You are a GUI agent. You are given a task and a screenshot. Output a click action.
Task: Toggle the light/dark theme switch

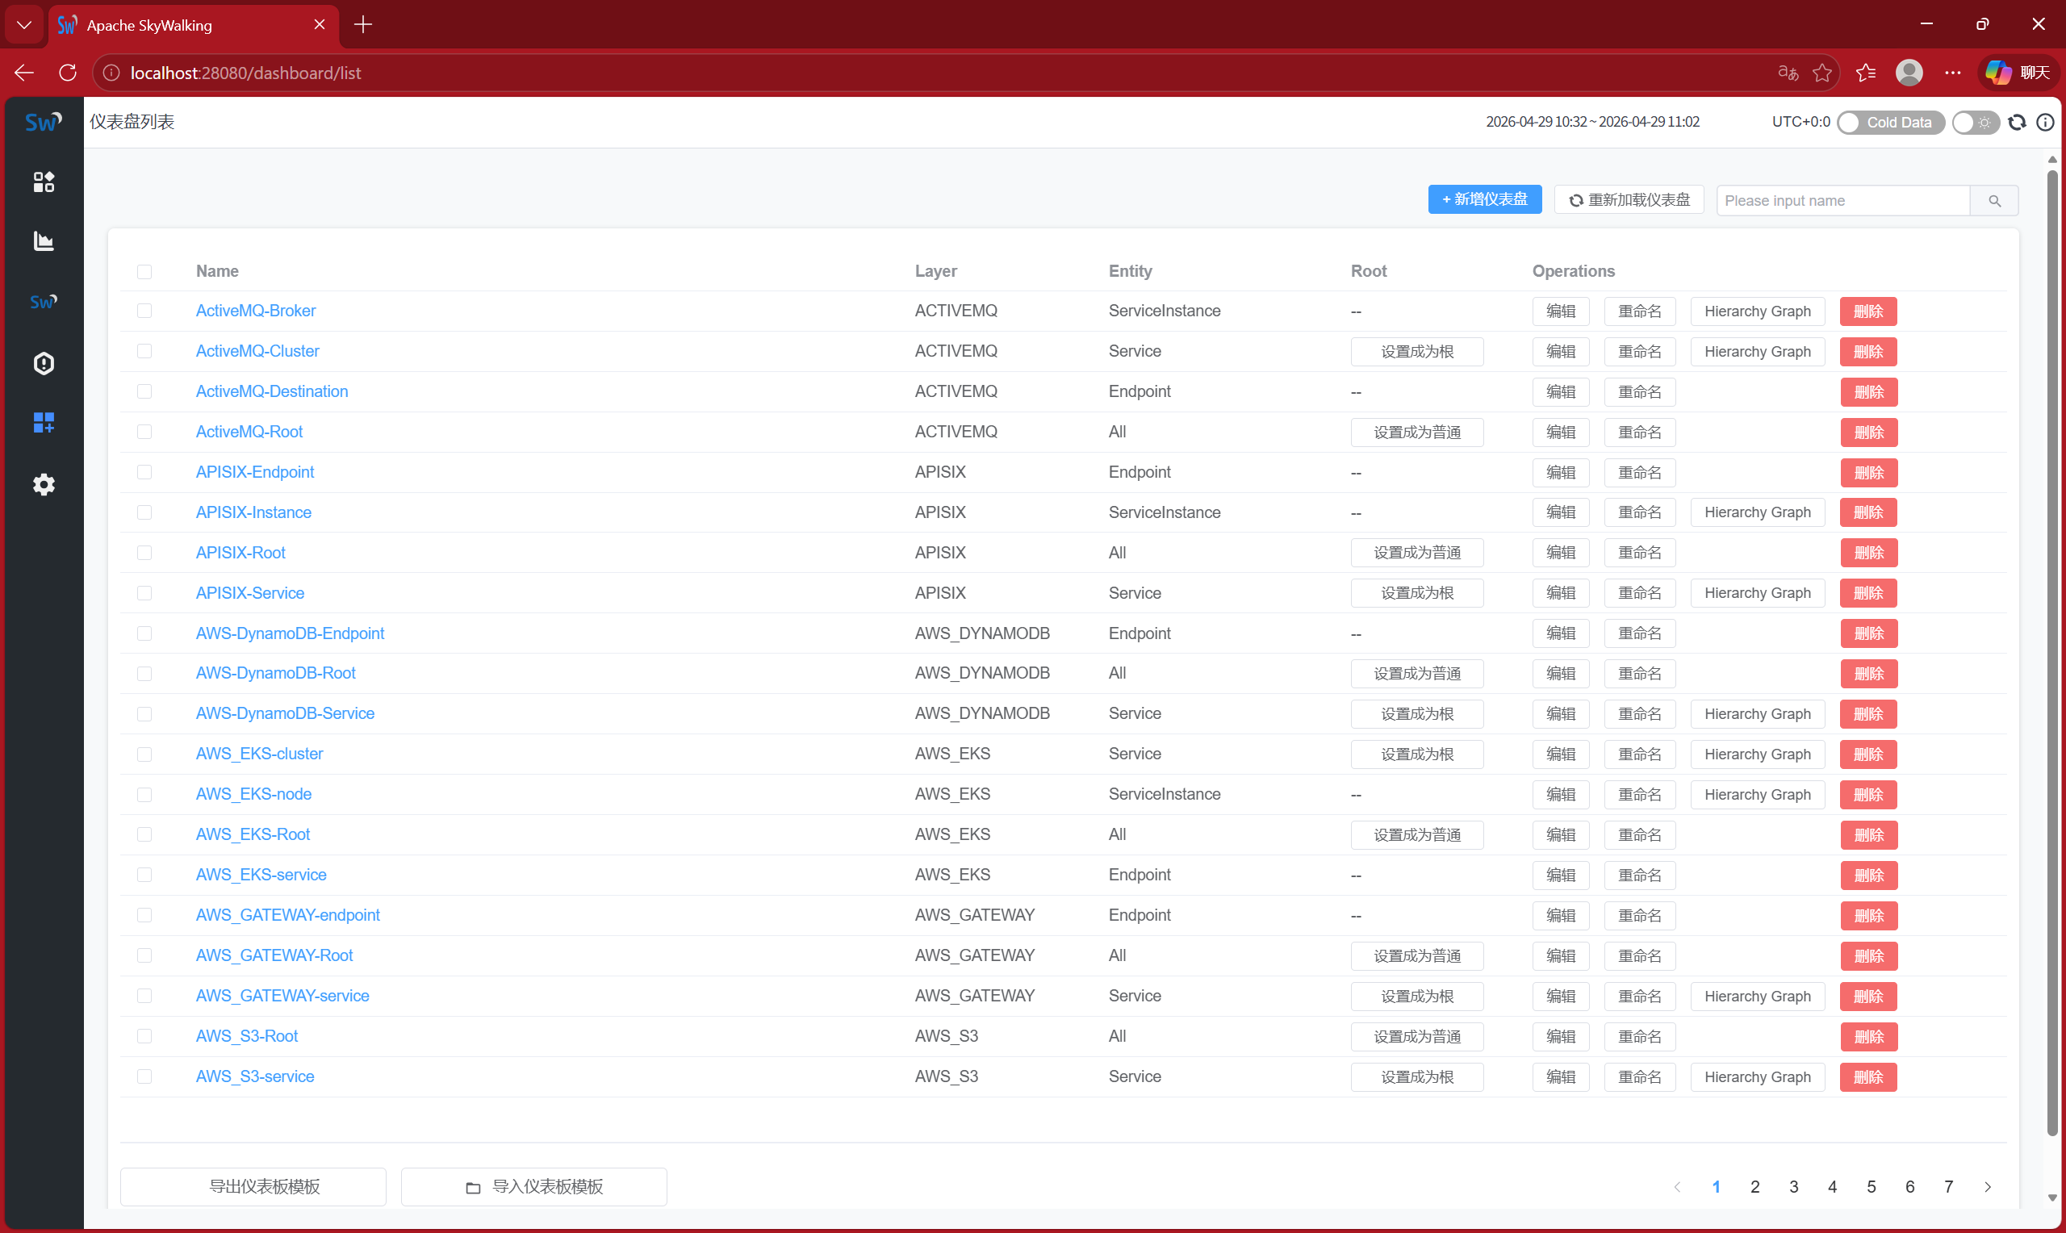point(1976,122)
